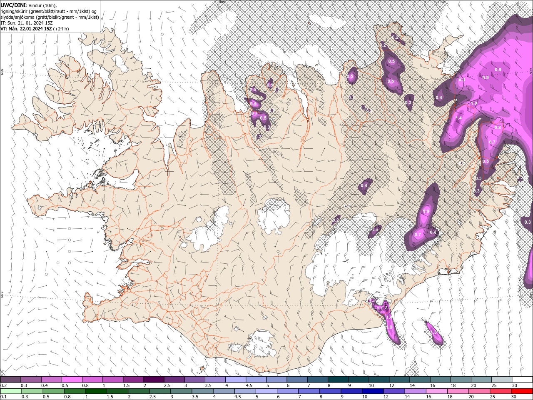Select dark purple snow swatch between 2 and 2.5
Image resolution: width=533 pixels, height=400 pixels.
point(154,380)
